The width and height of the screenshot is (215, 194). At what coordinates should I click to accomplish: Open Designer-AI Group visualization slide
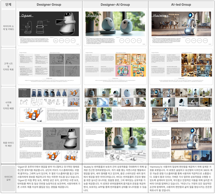pos(115,105)
